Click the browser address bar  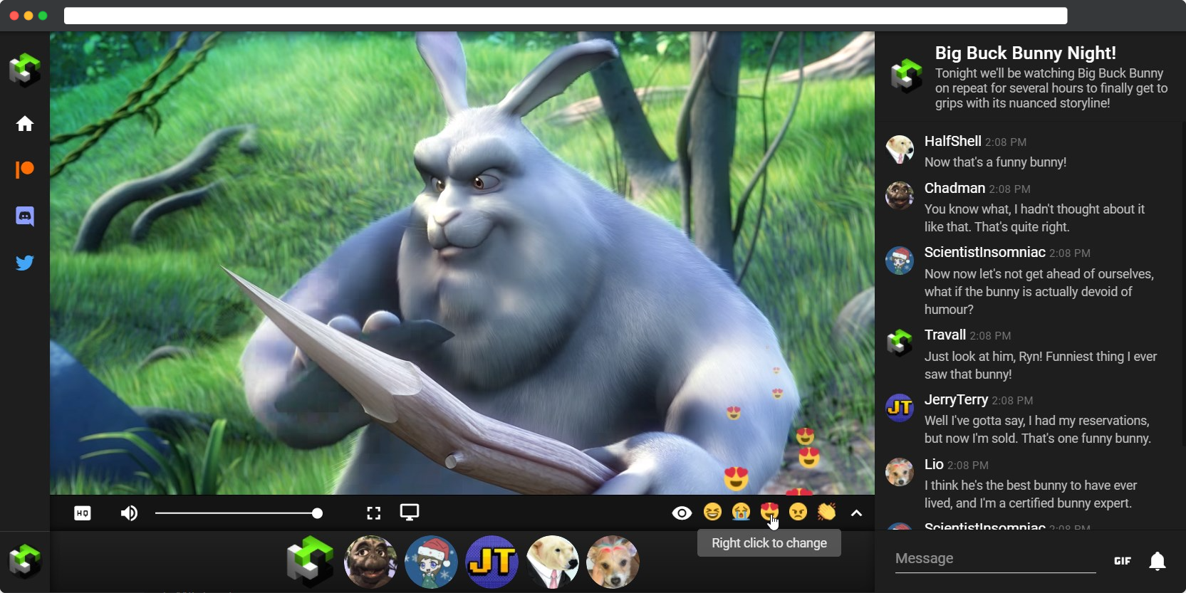pyautogui.click(x=566, y=16)
